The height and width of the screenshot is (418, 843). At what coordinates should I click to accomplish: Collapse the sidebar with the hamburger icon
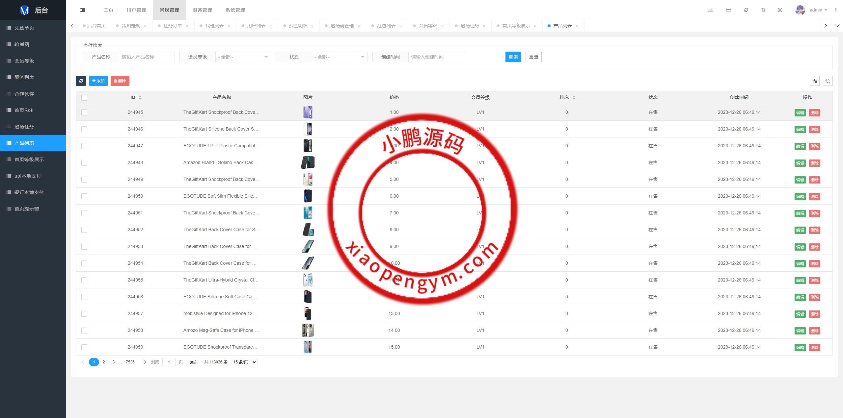(x=83, y=10)
